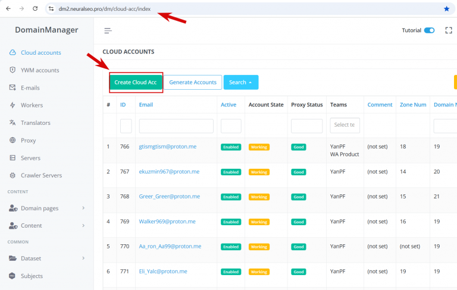Open ekuzmin967@proton.me account link
This screenshot has height=290, width=457.
click(x=169, y=172)
